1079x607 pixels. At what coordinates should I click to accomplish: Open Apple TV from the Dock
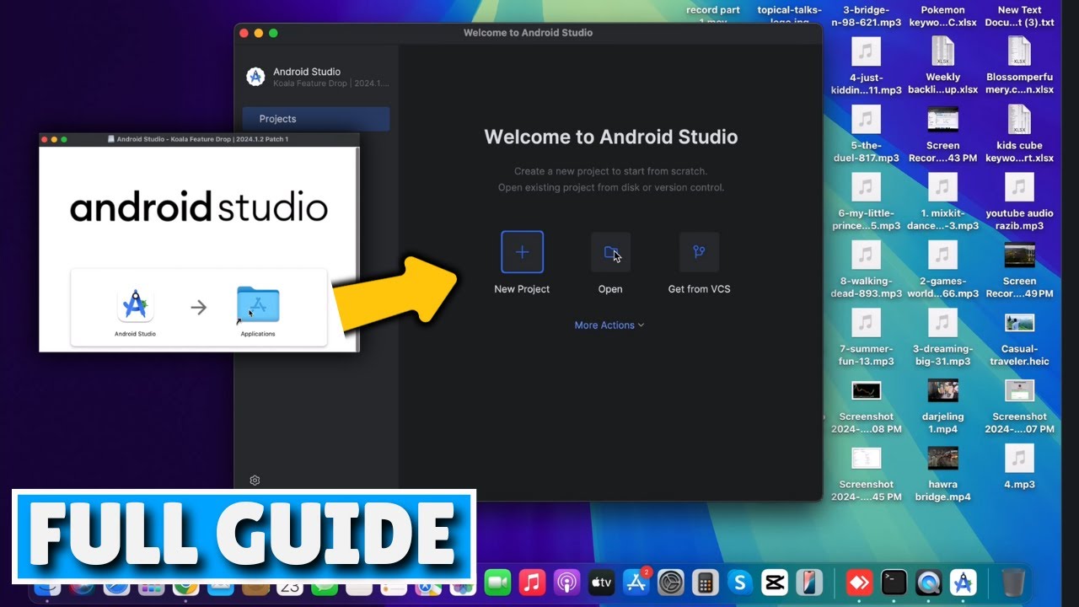(x=601, y=583)
